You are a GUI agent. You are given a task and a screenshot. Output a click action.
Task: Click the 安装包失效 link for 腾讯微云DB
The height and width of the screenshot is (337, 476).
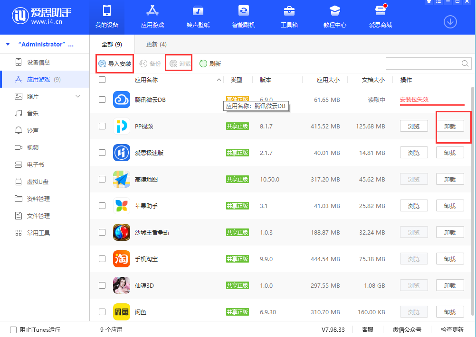click(x=414, y=100)
